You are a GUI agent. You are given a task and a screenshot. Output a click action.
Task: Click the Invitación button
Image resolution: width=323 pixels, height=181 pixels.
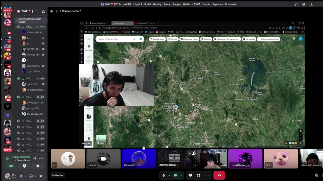(58, 175)
